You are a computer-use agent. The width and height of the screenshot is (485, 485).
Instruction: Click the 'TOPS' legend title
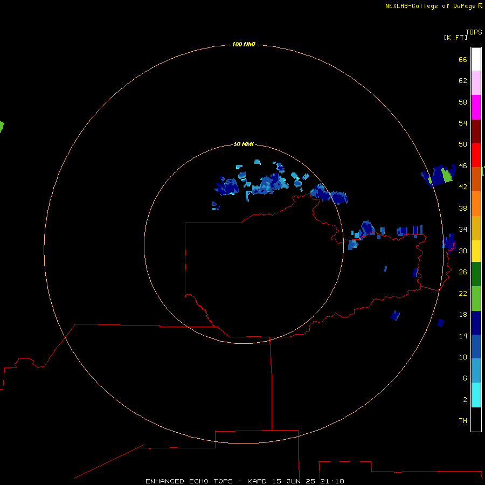coord(474,32)
